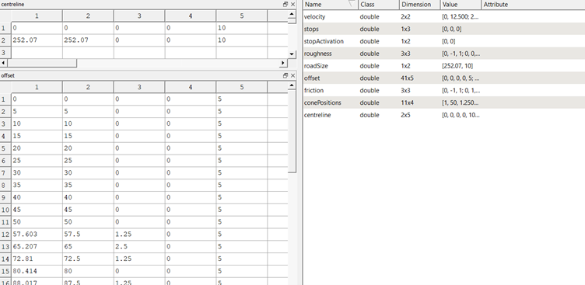
Task: Click the 11x4 dimension of conePositions
Action: coord(407,103)
